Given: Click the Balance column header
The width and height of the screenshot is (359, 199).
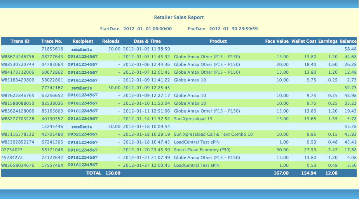Looking at the screenshot, I should pos(348,41).
